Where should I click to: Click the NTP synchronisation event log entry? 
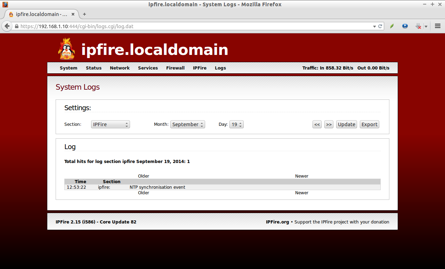click(157, 187)
